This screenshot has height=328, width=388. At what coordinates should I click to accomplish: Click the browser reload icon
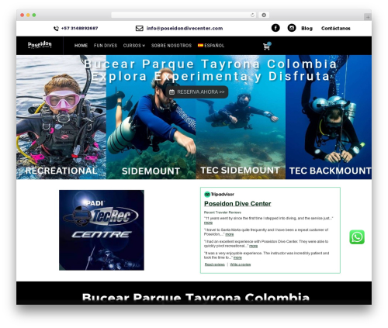tap(252, 16)
